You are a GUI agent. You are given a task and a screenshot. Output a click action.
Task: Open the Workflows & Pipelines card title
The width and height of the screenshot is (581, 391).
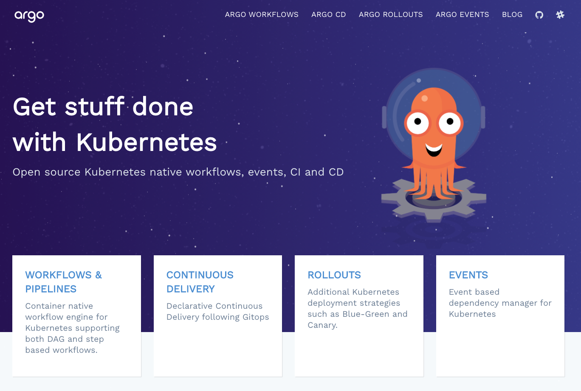pyautogui.click(x=64, y=282)
